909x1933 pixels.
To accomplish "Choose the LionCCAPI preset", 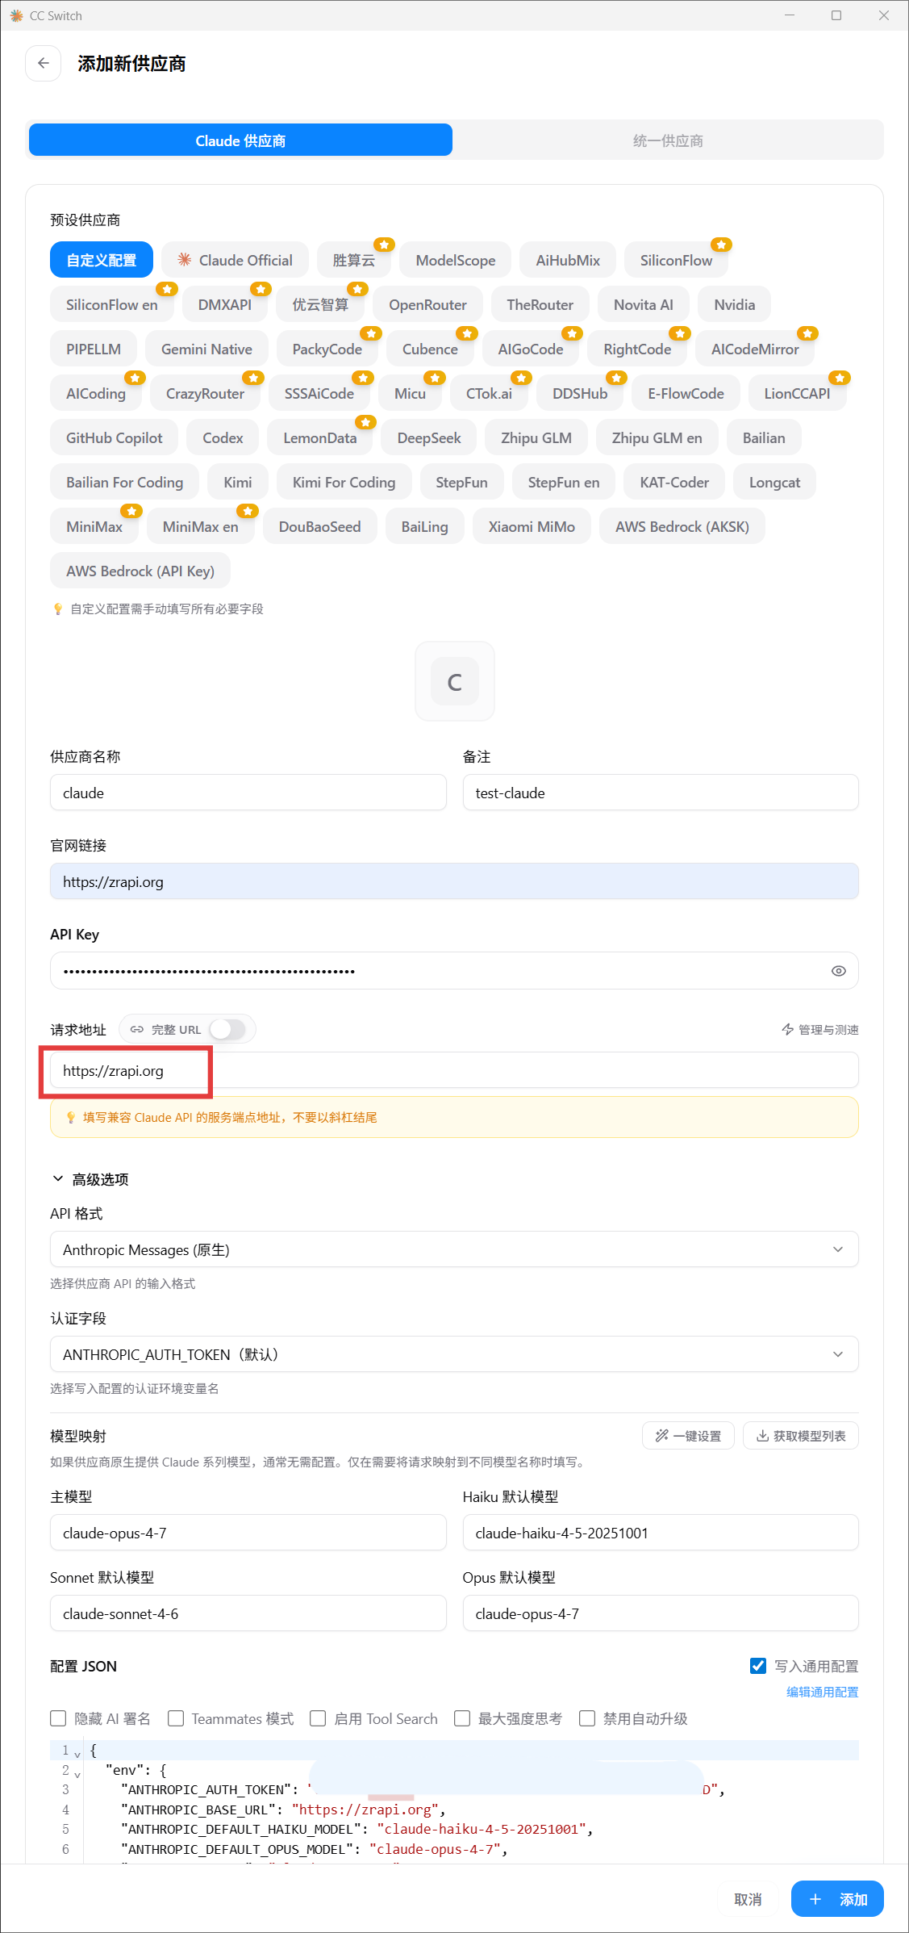I will point(797,393).
